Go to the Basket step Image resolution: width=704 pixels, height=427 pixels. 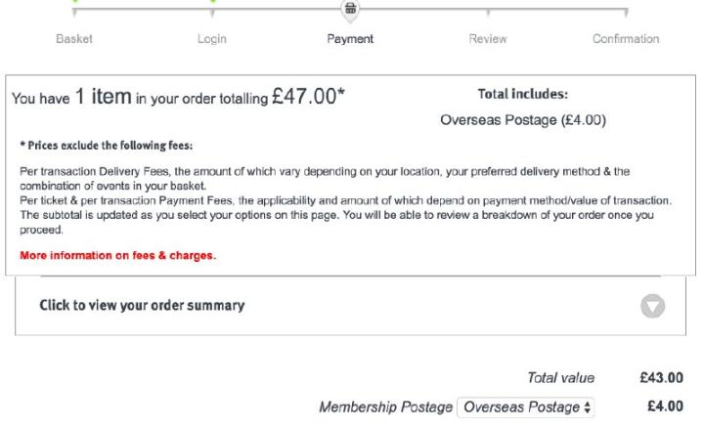tap(75, 39)
